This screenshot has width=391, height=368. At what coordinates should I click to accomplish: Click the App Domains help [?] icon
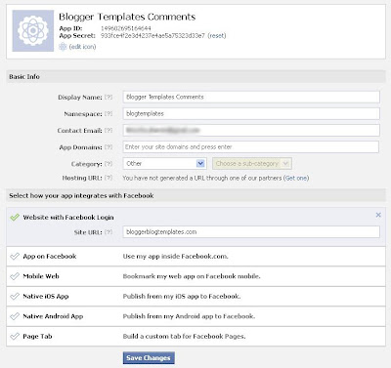tap(109, 147)
